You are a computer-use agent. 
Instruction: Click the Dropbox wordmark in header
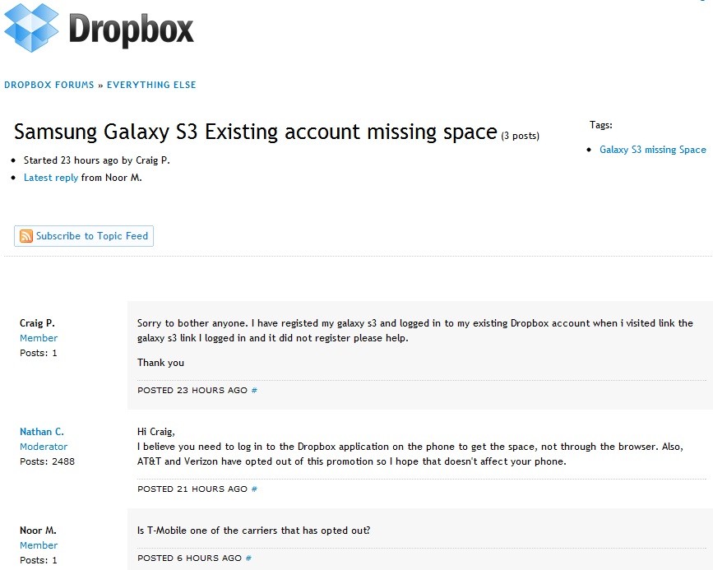tap(131, 29)
